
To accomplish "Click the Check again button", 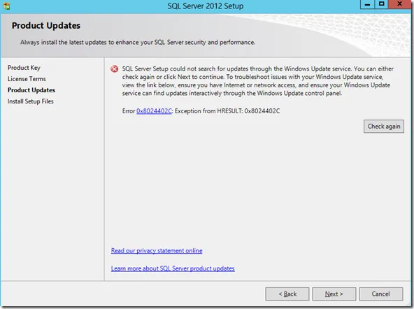I will pos(384,127).
